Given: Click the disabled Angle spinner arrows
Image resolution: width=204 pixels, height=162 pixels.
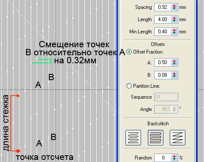Looking at the screenshot, I should [x=174, y=109].
